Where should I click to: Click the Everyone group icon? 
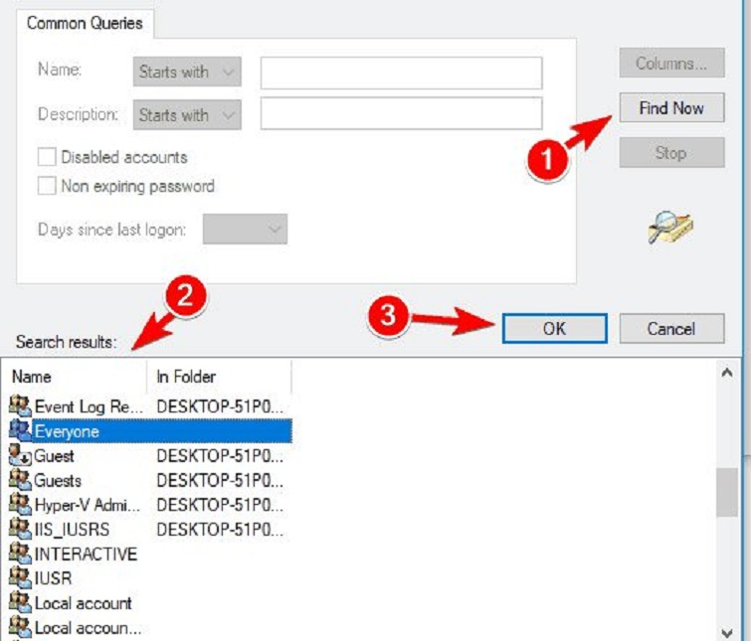tap(20, 431)
